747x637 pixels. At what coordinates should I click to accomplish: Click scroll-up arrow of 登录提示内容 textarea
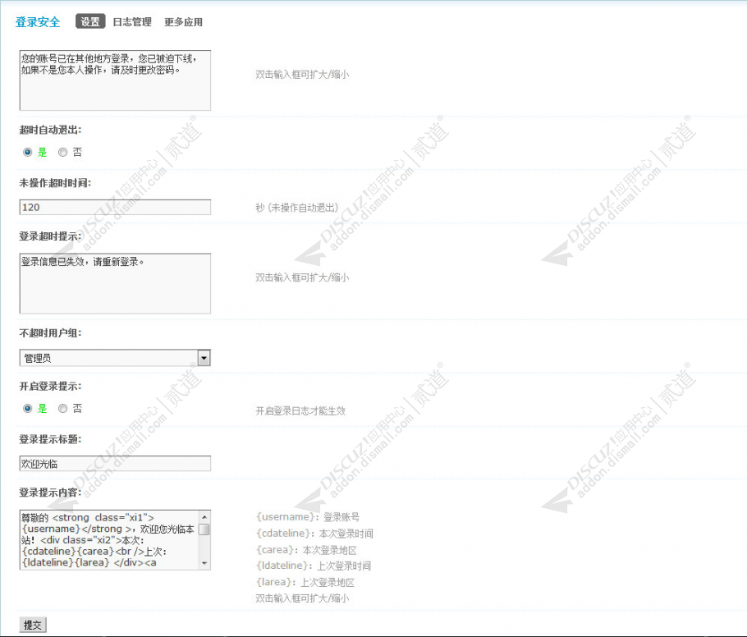tap(204, 517)
